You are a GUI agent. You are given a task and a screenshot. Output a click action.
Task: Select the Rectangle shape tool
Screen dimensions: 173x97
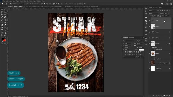tap(2, 33)
